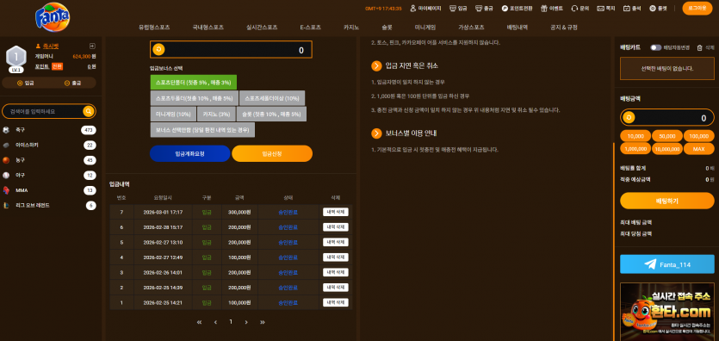Image resolution: width=719 pixels, height=341 pixels.
Task: Select 카지노 (3%) bonus option
Action: click(216, 115)
